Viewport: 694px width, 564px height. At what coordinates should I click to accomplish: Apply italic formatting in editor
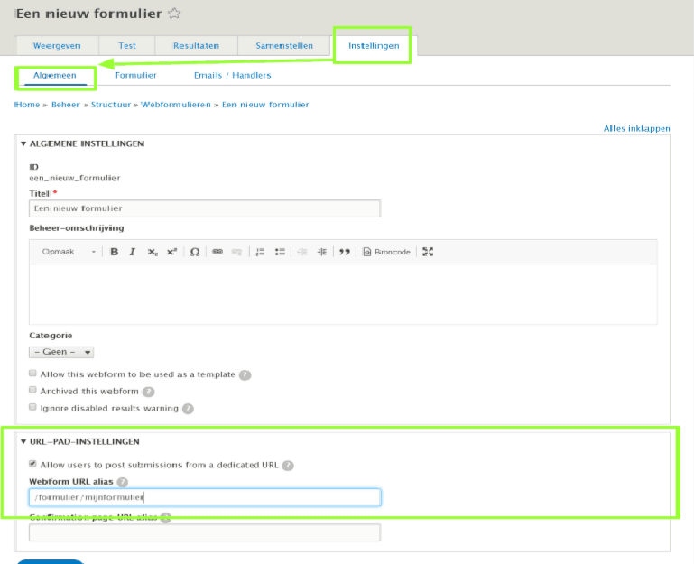(x=133, y=252)
